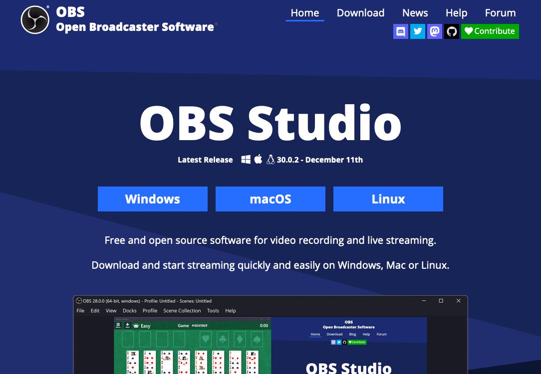Click the spade foundation slot in solitaire

(x=257, y=339)
